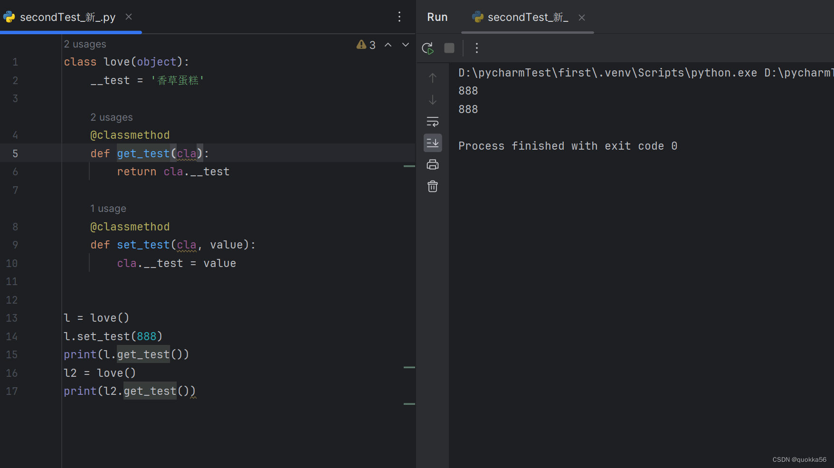Image resolution: width=834 pixels, height=468 pixels.
Task: Click the get_test function name on line 5
Action: pos(143,153)
